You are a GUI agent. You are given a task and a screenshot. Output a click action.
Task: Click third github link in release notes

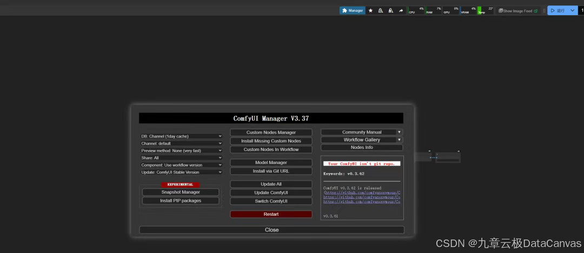click(362, 201)
